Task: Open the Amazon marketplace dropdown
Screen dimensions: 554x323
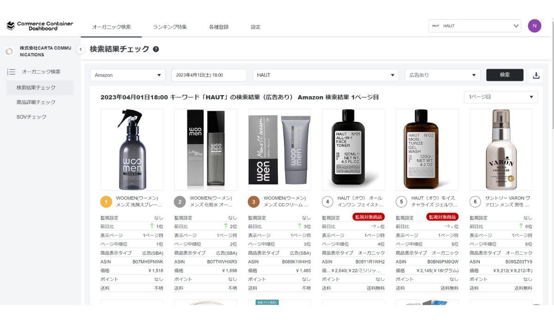Action: (x=128, y=75)
